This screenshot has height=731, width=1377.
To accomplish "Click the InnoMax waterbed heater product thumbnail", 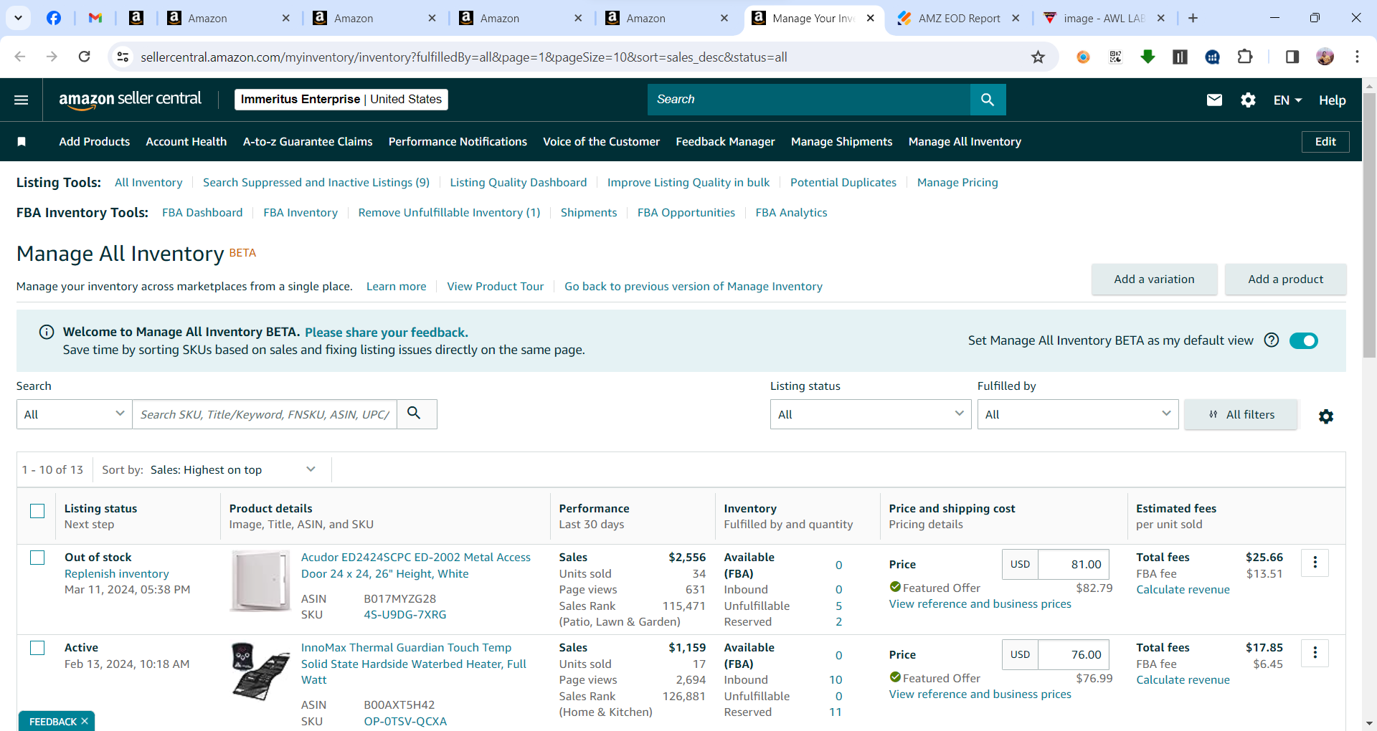I will click(x=260, y=672).
